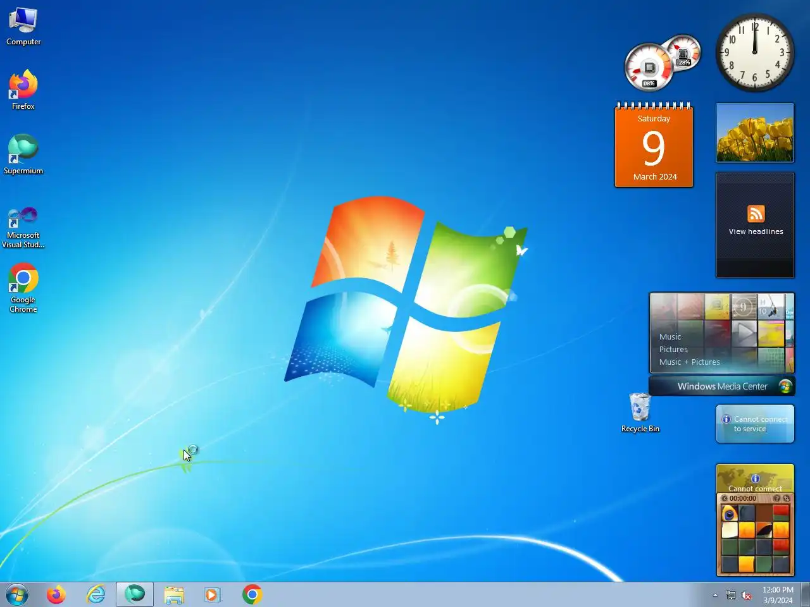Click the tulips Slide Show gadget
Viewport: 810px width, 607px height.
(x=754, y=133)
